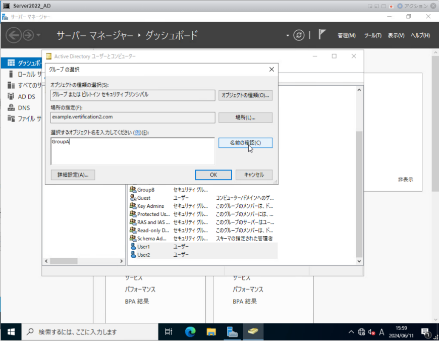Click the Key Admins group icon
439x341 pixels.
coord(133,206)
